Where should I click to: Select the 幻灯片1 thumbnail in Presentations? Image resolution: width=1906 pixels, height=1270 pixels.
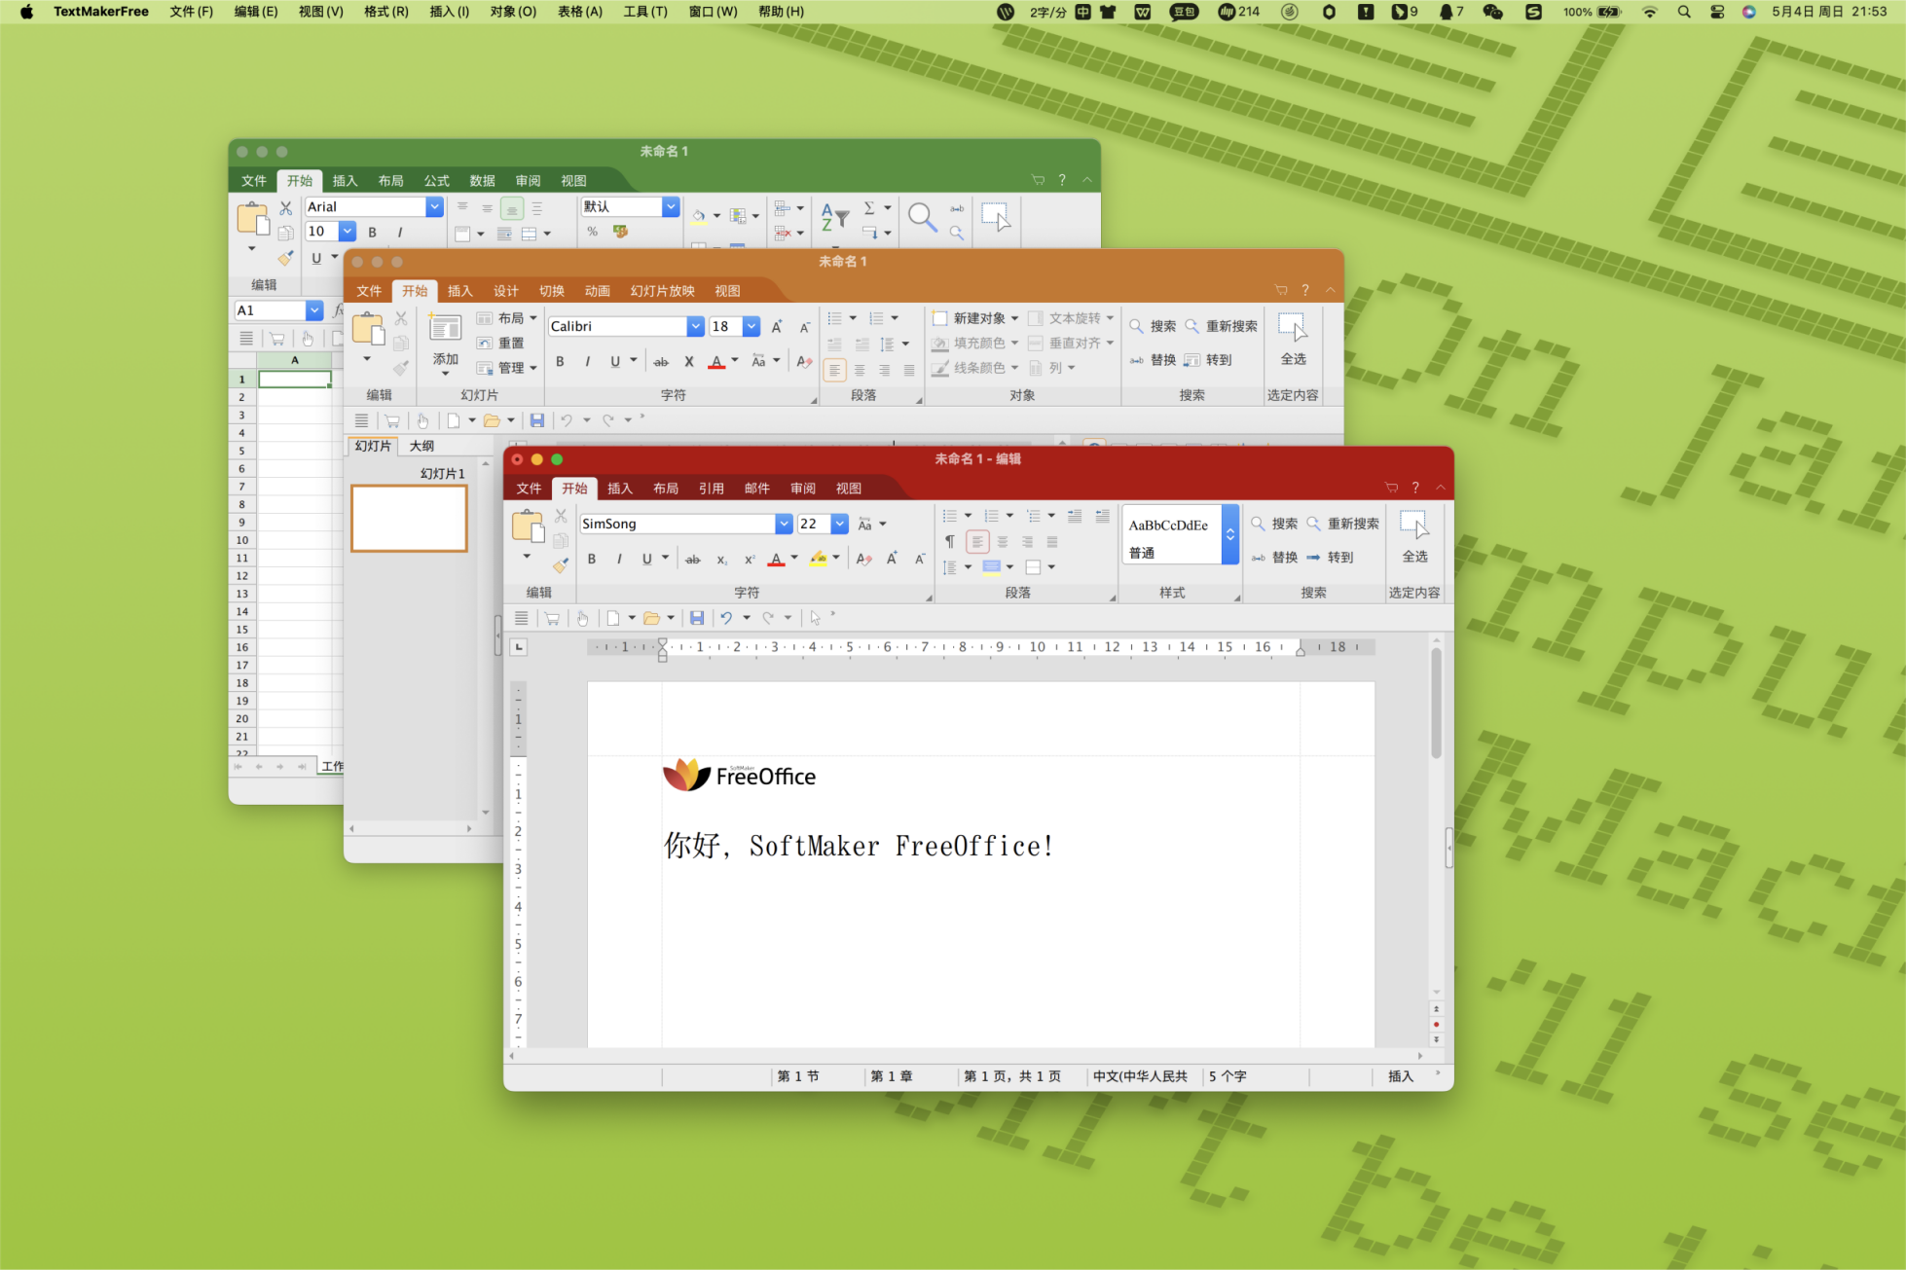pos(409,519)
